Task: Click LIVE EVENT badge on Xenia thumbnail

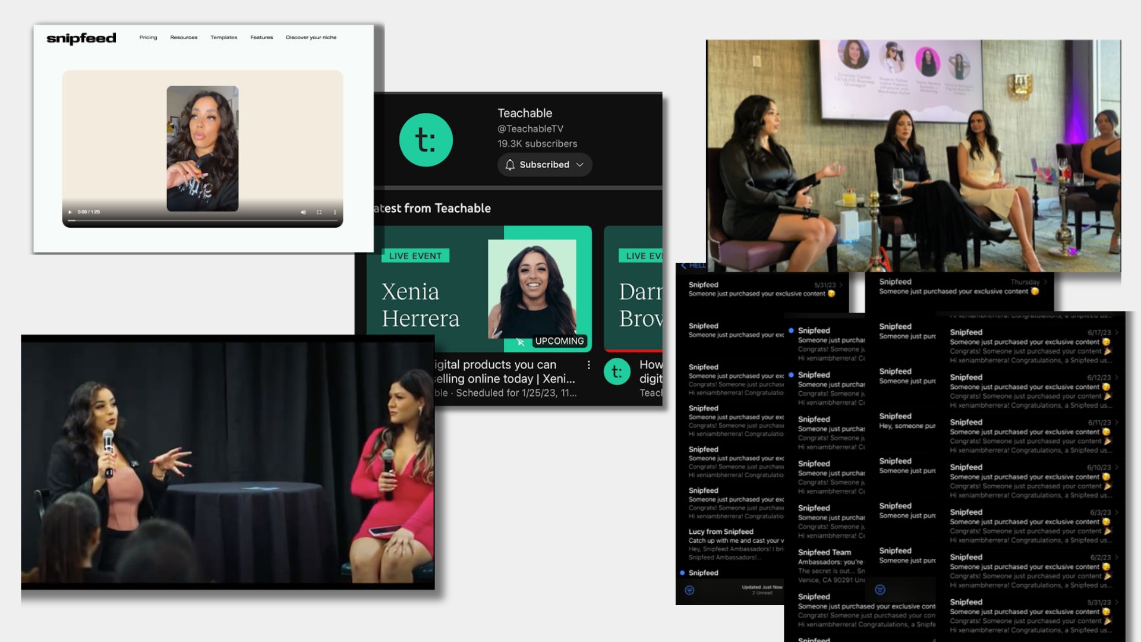Action: [415, 256]
